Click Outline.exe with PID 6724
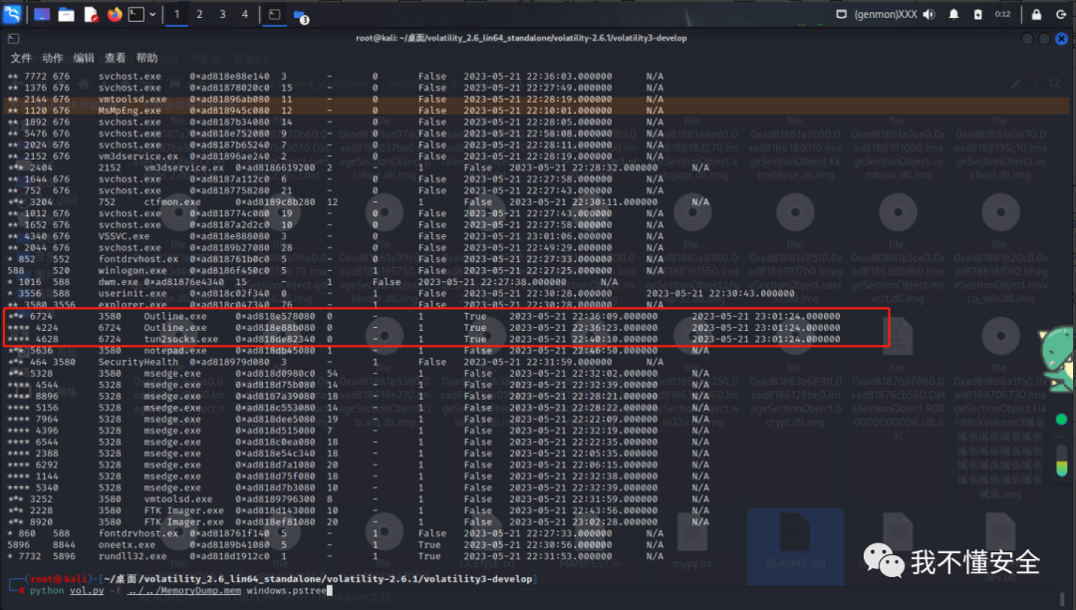The height and width of the screenshot is (610, 1076). (175, 316)
